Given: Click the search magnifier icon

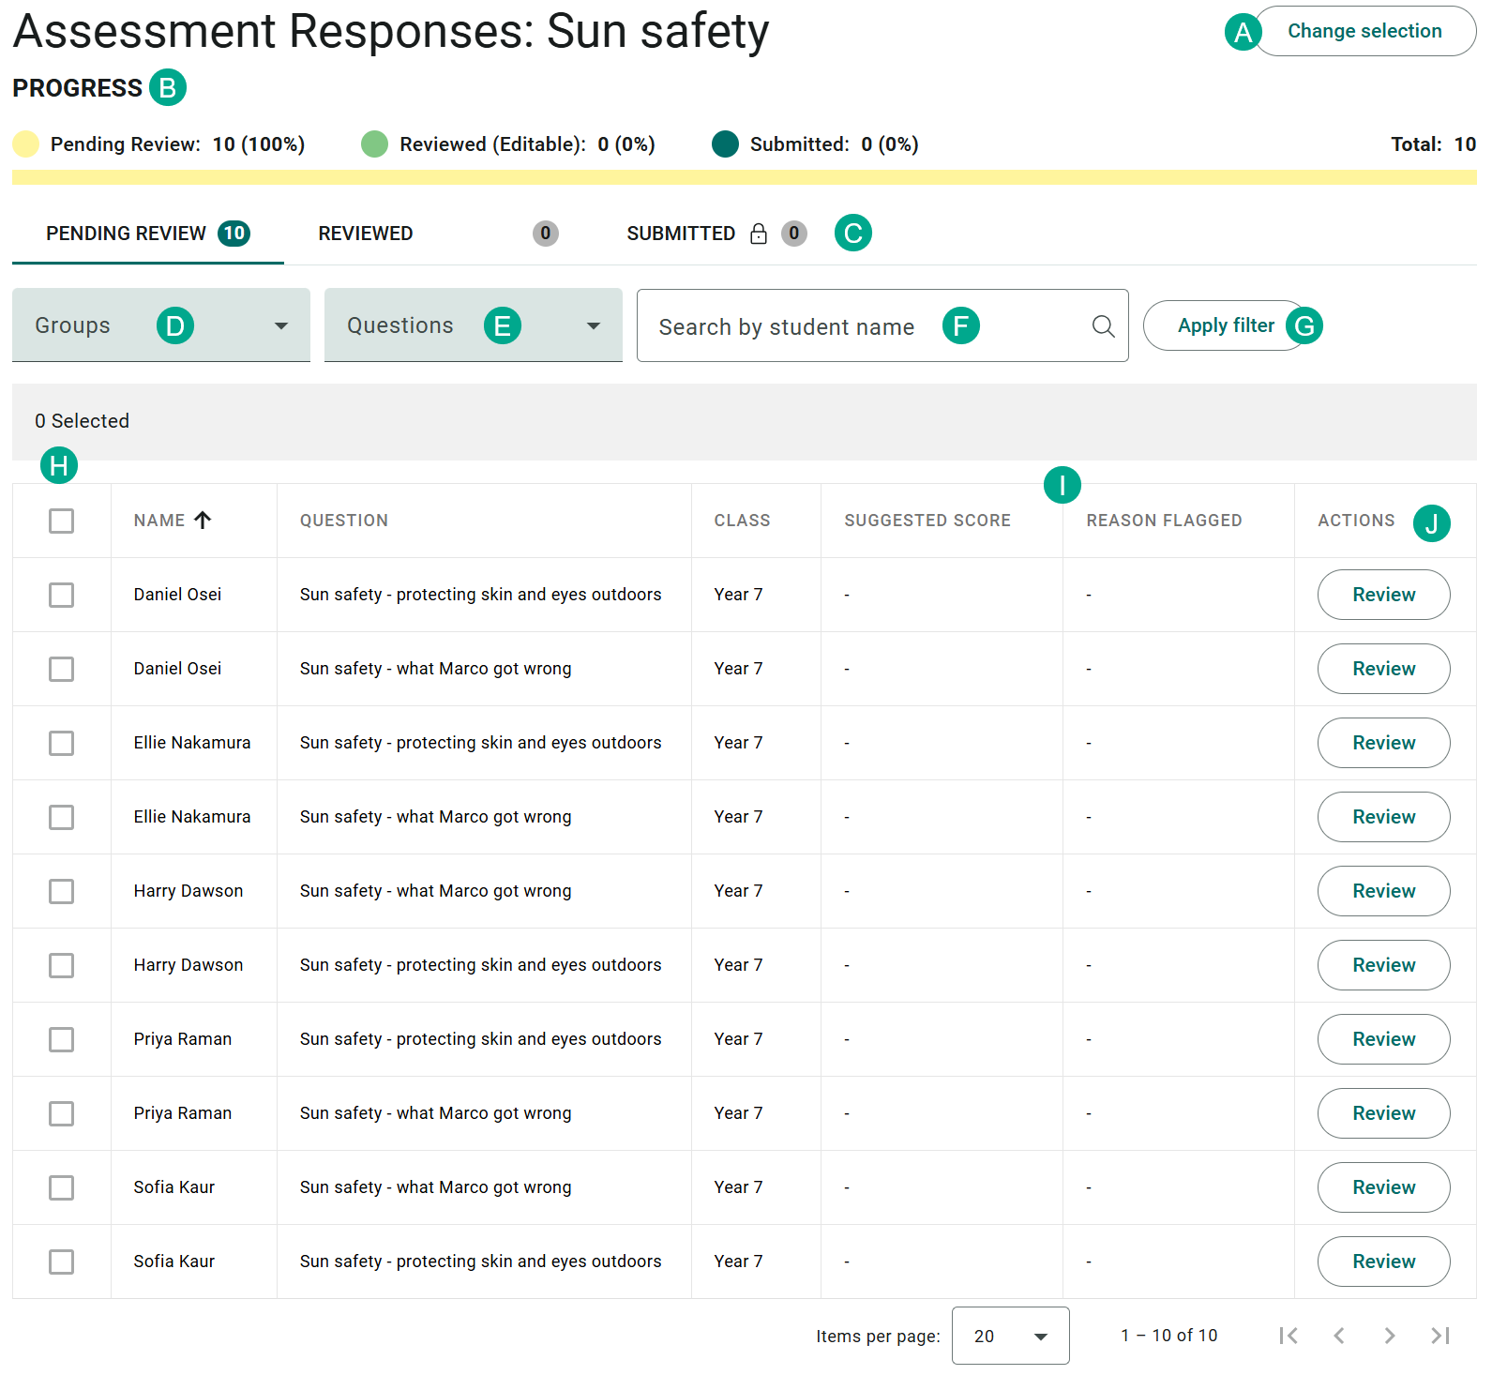Looking at the screenshot, I should (x=1103, y=325).
